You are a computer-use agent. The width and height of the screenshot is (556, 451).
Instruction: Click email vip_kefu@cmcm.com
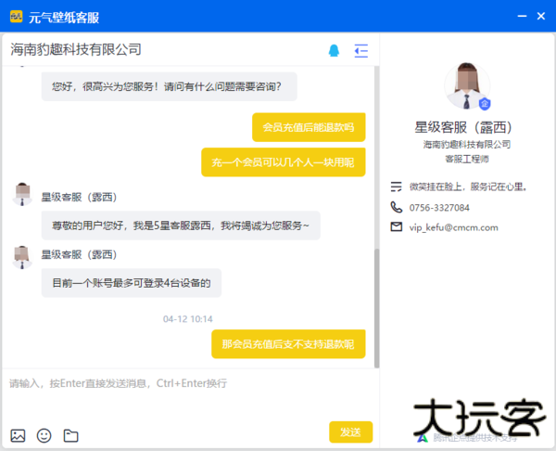point(453,227)
